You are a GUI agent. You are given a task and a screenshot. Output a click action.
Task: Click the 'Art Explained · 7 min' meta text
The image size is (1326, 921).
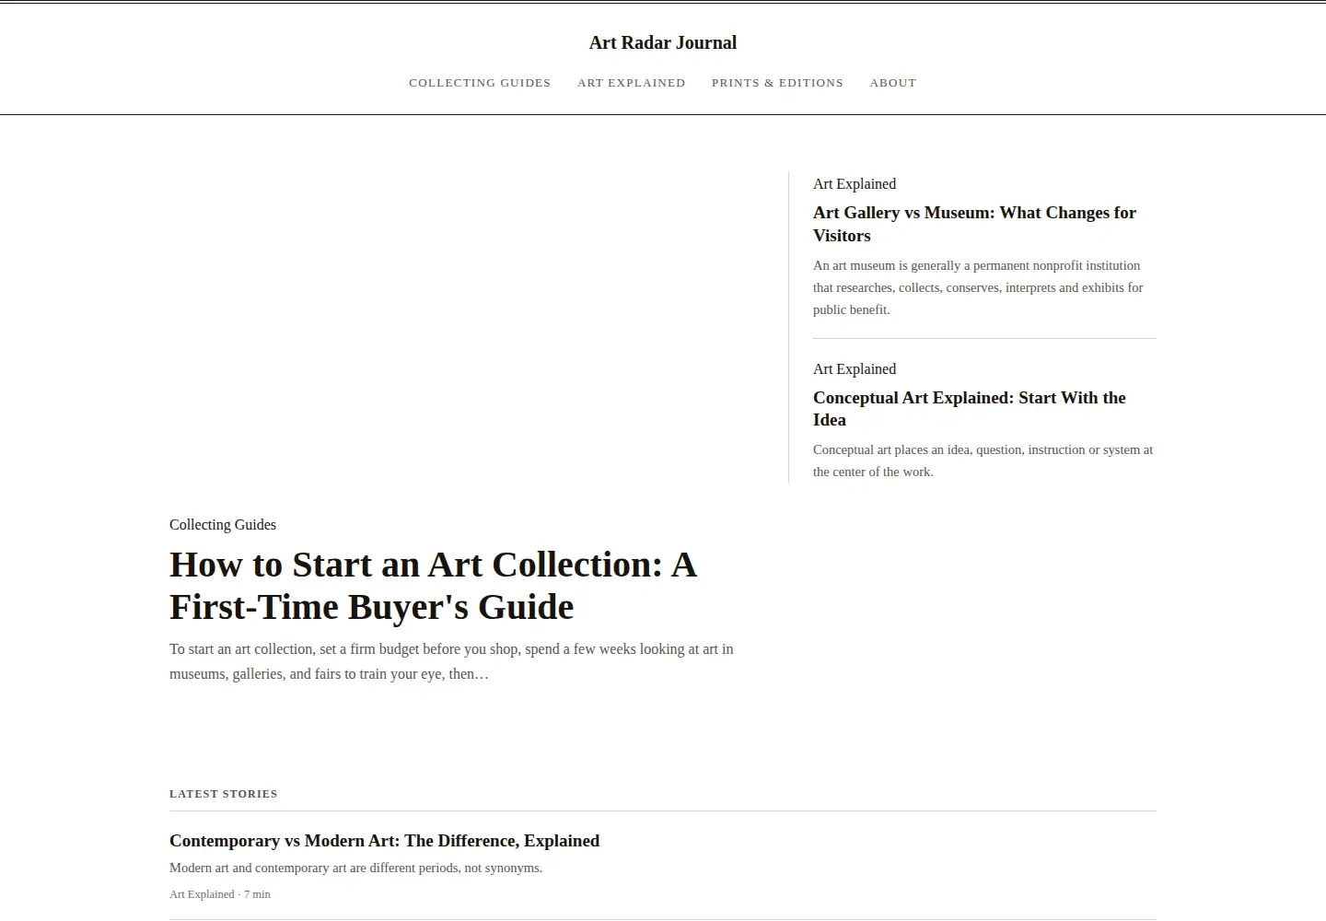point(220,894)
